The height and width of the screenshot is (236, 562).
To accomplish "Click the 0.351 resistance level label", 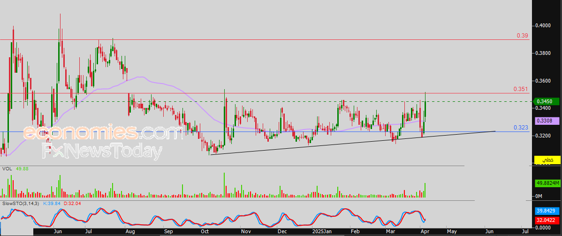I will (521, 89).
